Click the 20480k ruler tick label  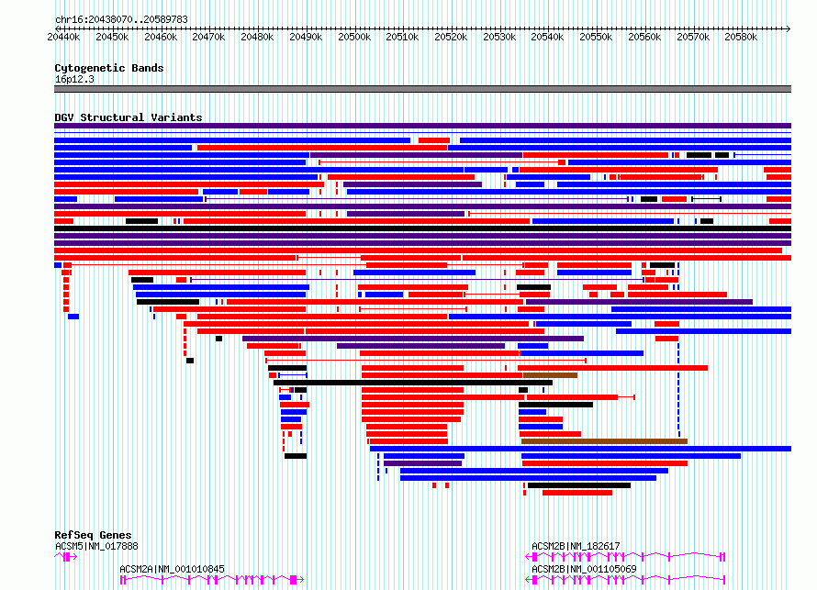[x=257, y=37]
